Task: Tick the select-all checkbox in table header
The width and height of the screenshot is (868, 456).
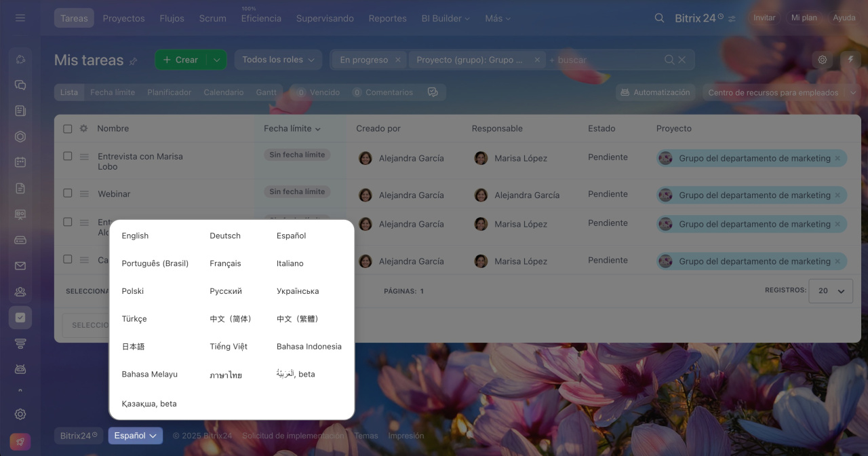Action: tap(68, 128)
